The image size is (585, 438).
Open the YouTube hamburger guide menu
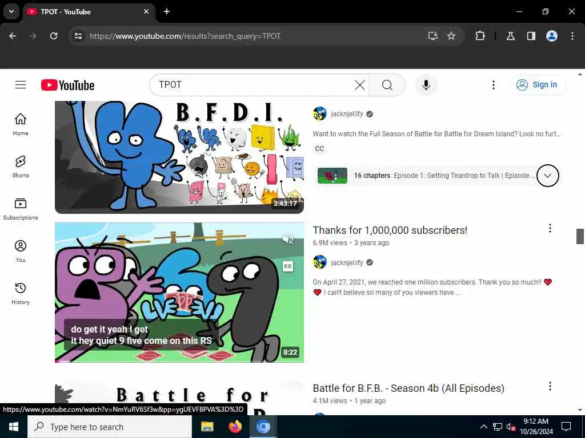21,85
